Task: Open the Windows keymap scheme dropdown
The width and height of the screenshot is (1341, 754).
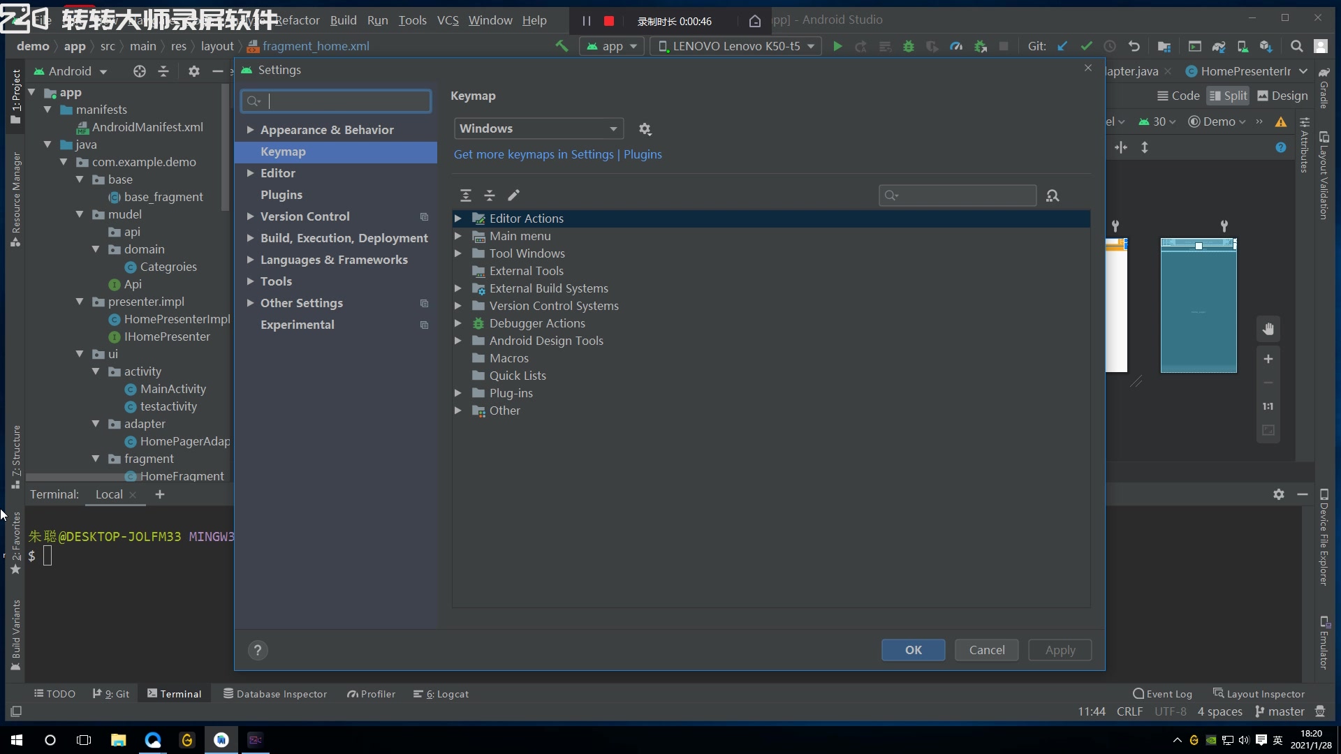Action: (x=538, y=128)
